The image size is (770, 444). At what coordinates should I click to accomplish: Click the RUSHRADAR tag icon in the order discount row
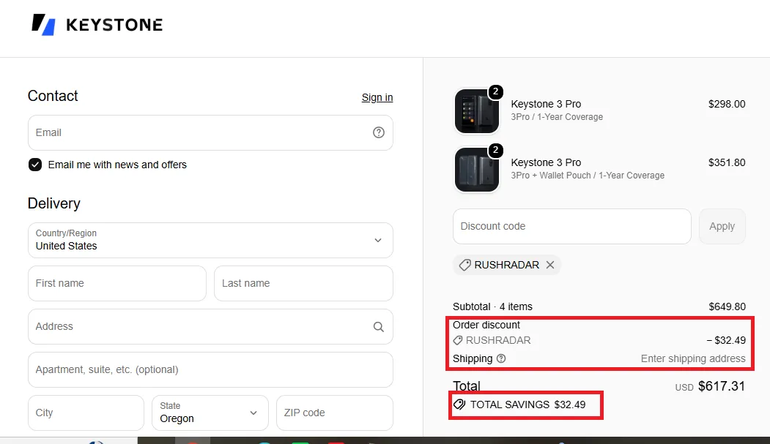click(458, 340)
